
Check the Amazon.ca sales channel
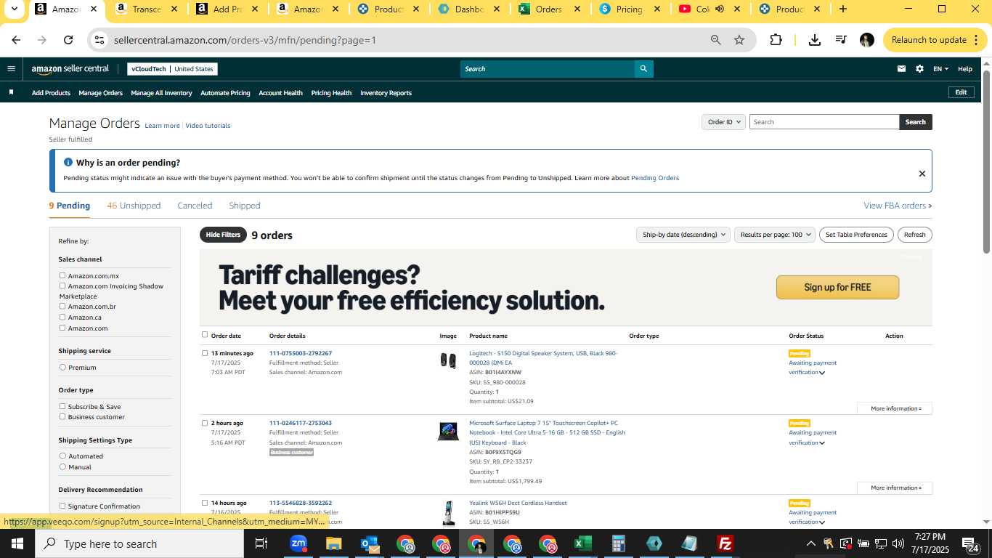click(x=62, y=317)
